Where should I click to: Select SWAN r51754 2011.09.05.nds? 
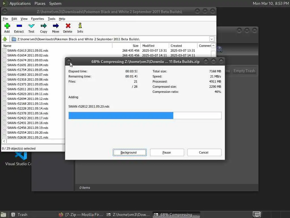click(28, 70)
